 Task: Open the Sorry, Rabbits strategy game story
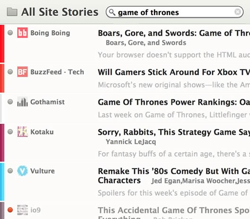(x=174, y=132)
